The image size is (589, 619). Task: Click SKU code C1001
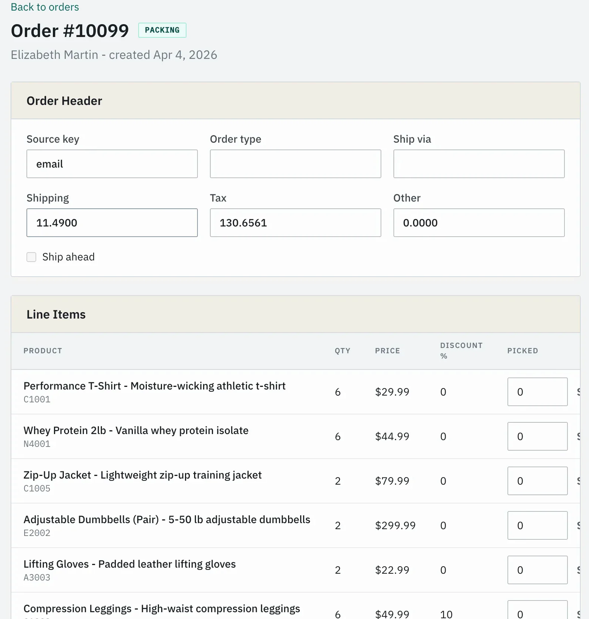coord(37,399)
